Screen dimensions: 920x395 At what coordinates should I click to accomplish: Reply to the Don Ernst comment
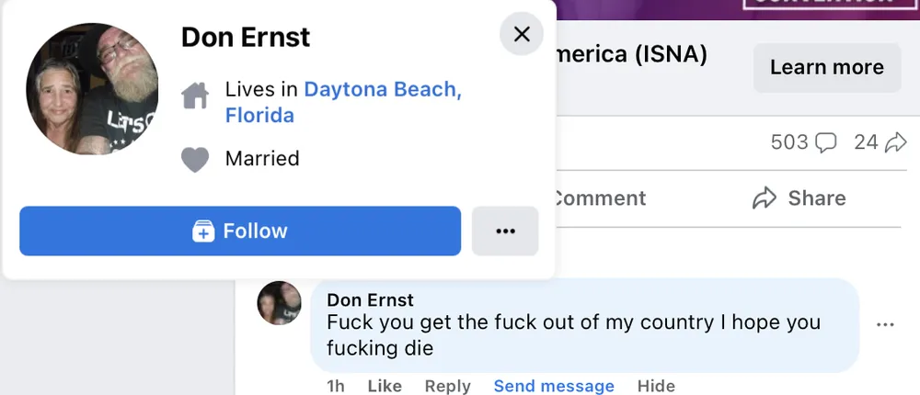point(447,386)
